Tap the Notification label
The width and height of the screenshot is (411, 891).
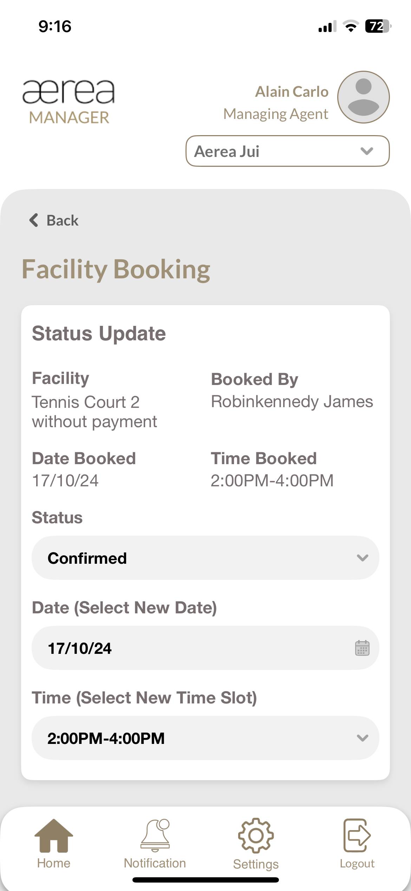(155, 863)
